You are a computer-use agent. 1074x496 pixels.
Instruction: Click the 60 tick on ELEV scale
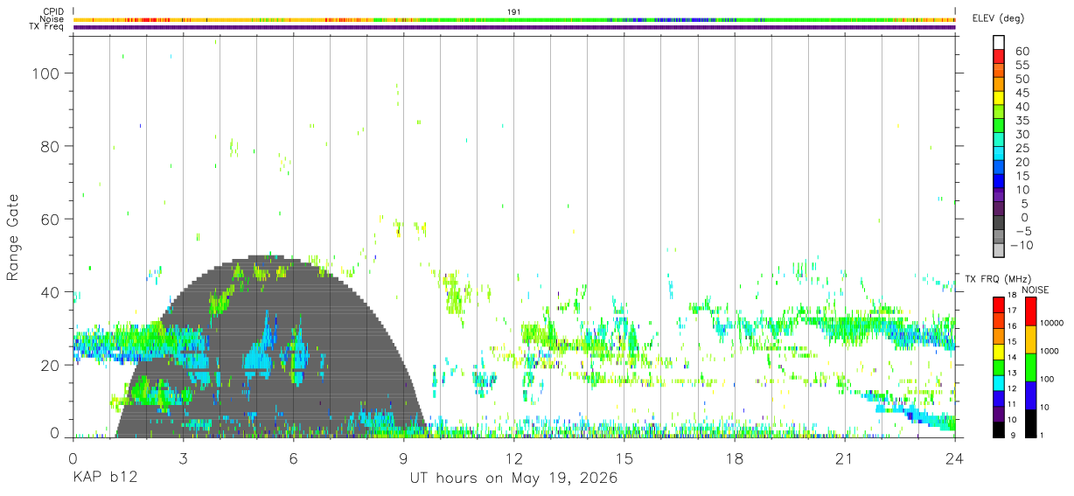pos(1022,52)
